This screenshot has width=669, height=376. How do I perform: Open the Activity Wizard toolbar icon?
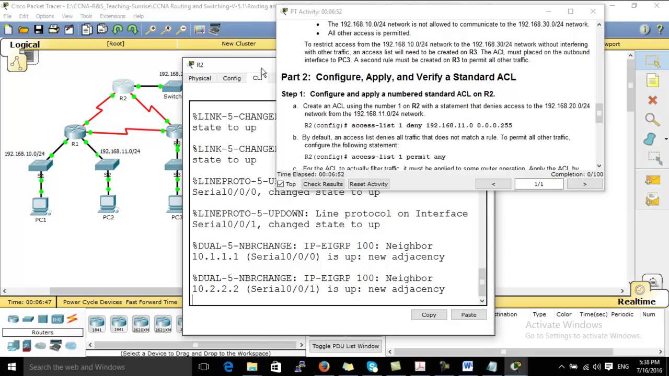(x=69, y=30)
